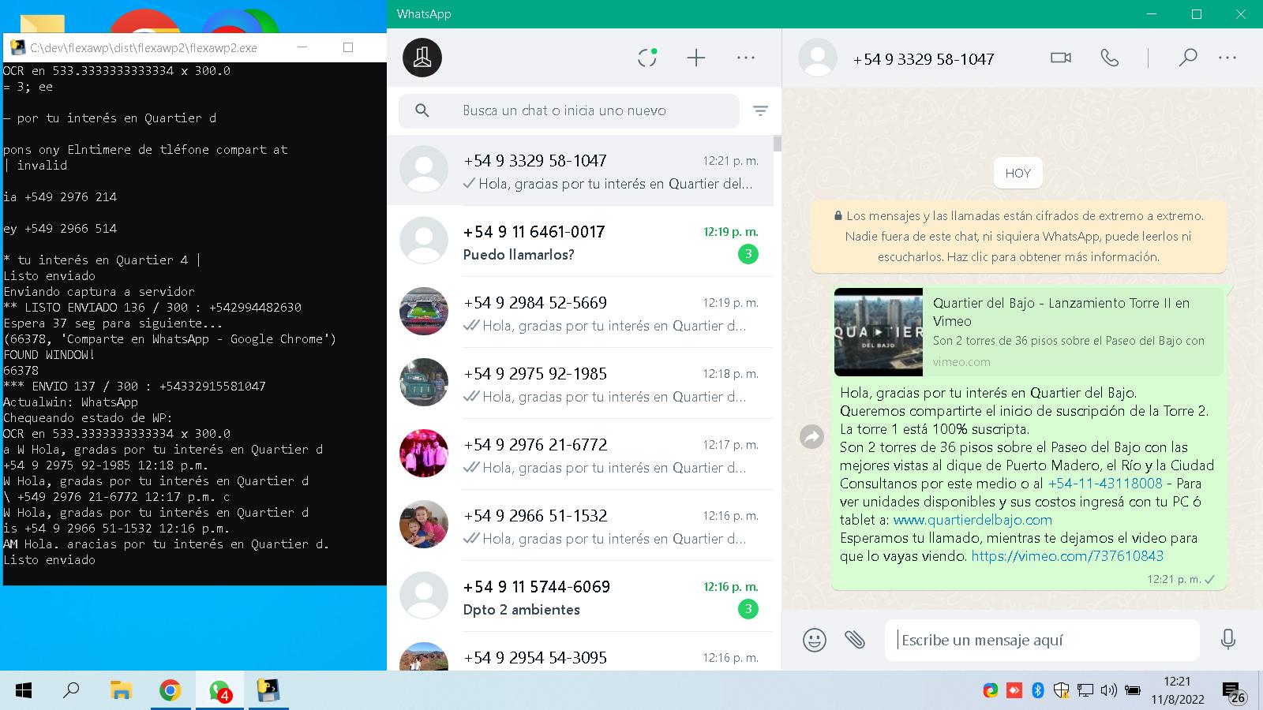Viewport: 1263px width, 710px height.
Task: Open chat +54 9 11 6461-0017
Action: point(580,241)
